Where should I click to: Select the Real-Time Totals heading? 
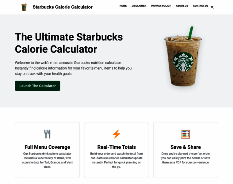tap(116, 147)
